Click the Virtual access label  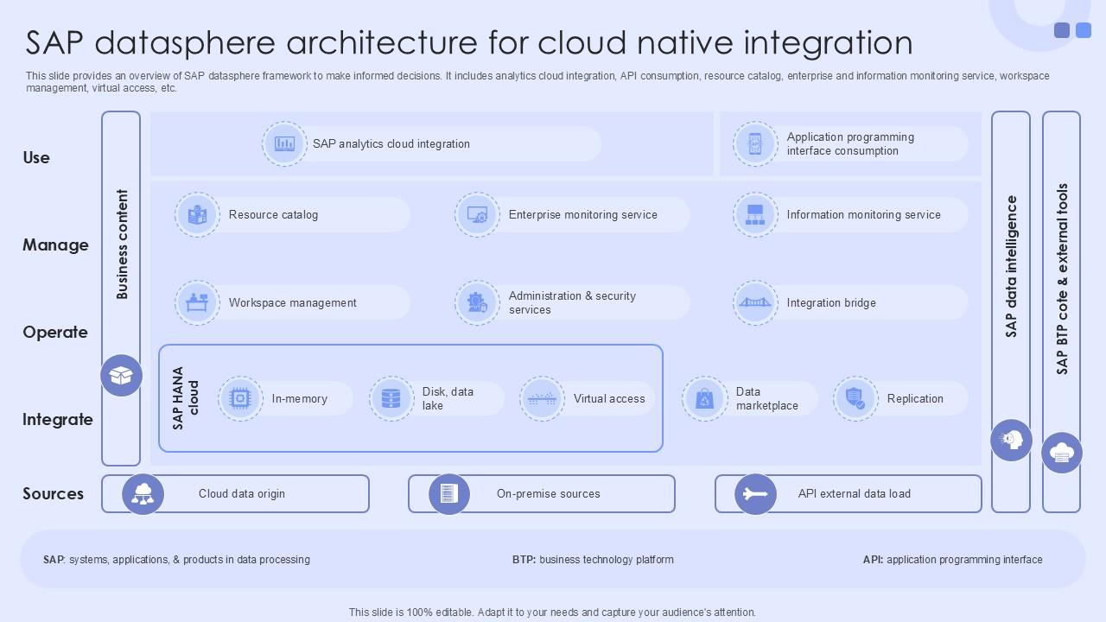click(x=609, y=399)
